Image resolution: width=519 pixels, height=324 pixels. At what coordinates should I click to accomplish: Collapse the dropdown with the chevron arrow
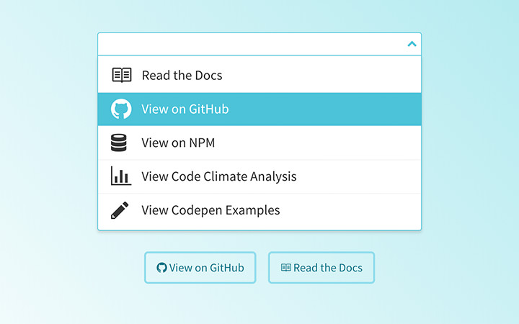[412, 44]
